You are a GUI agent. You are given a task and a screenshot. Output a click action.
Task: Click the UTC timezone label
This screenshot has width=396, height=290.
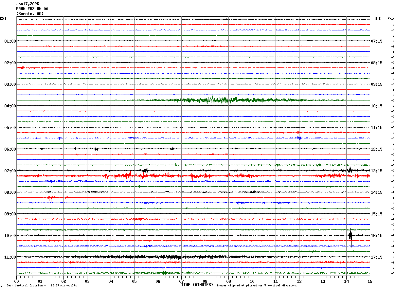pyautogui.click(x=378, y=19)
